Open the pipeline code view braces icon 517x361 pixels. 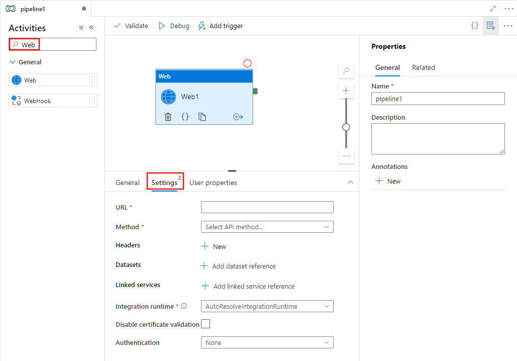(x=475, y=25)
